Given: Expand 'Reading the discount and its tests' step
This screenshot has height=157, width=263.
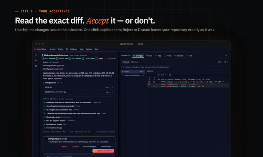Looking at the screenshot, I should [79, 110].
